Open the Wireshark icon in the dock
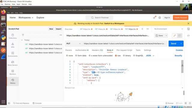 pyautogui.click(x=3, y=57)
